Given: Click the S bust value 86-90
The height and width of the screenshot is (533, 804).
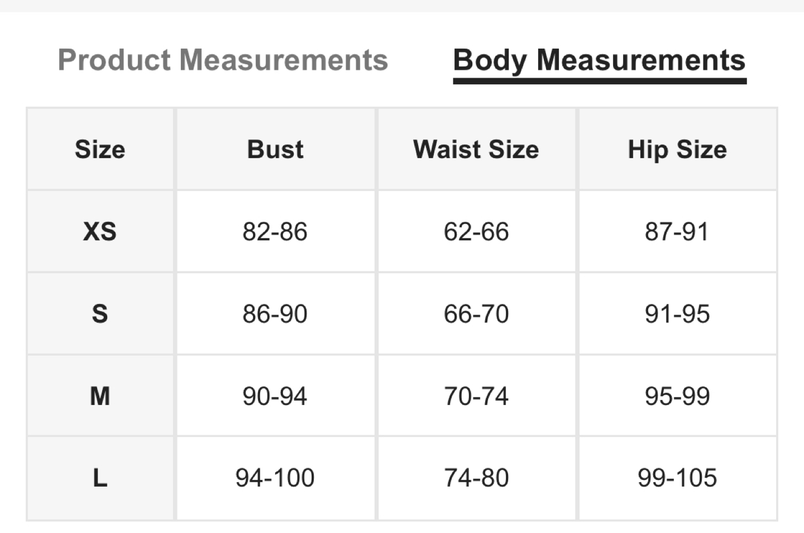Looking at the screenshot, I should click(x=275, y=313).
